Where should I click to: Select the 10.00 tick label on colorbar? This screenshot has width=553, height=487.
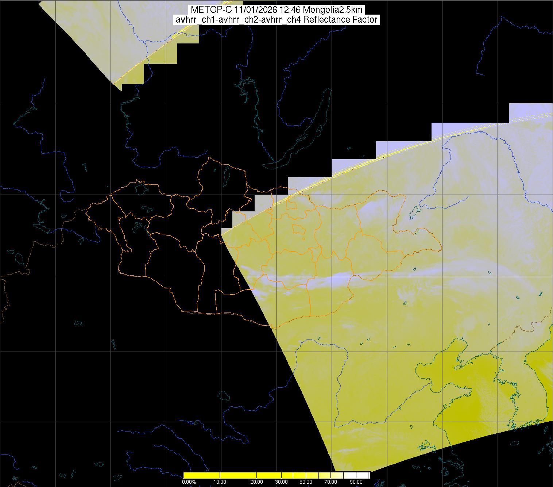(x=220, y=482)
